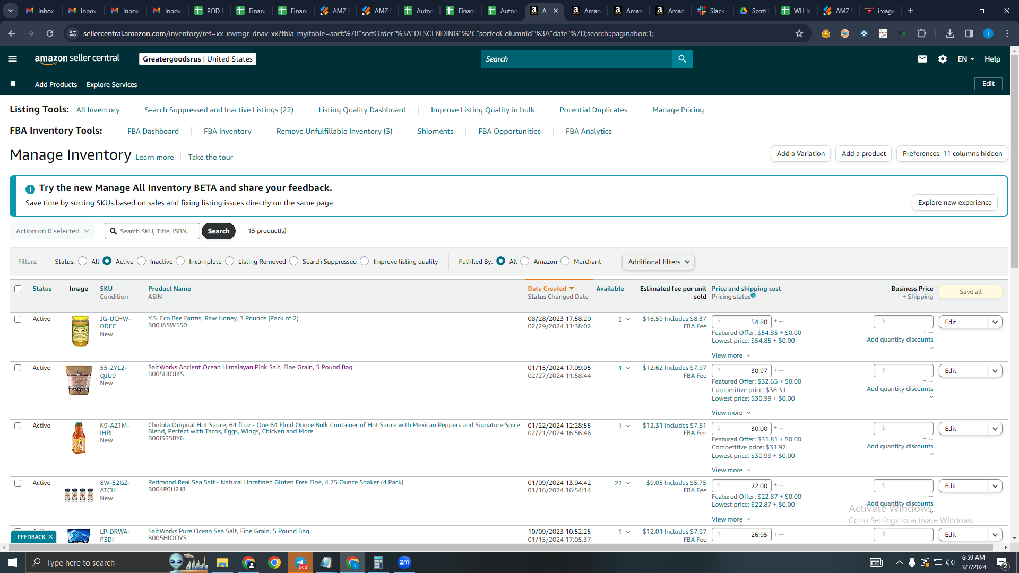Image resolution: width=1019 pixels, height=573 pixels.
Task: Click the Cholula Hot Sauce product thumbnail
Action: tap(79, 438)
